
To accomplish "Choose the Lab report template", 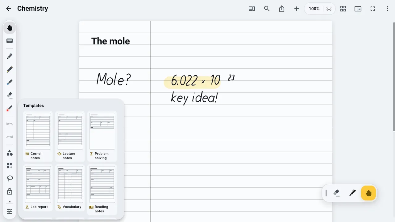I will pyautogui.click(x=38, y=187).
